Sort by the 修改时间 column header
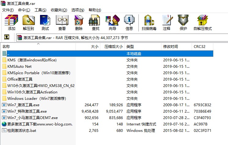The height and width of the screenshot is (145, 228). [176, 47]
